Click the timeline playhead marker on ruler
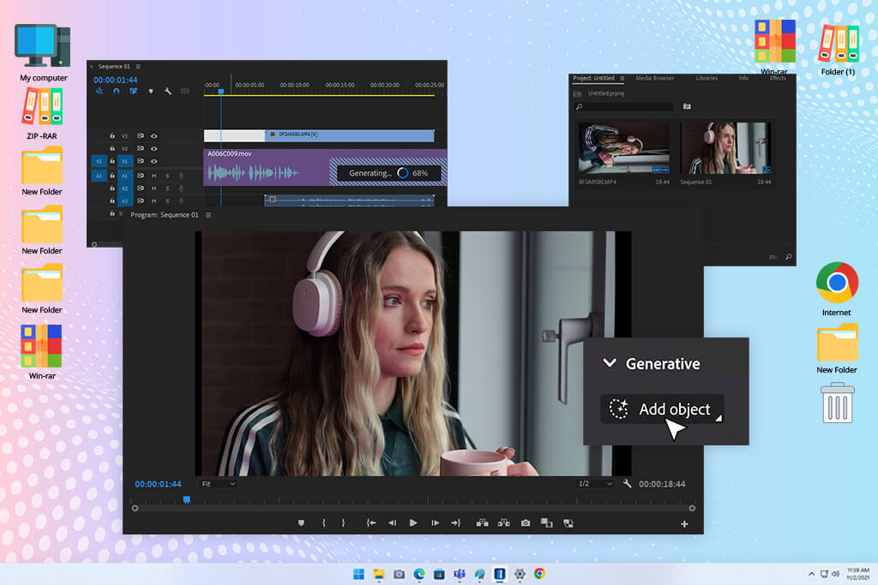The width and height of the screenshot is (878, 585). pyautogui.click(x=221, y=91)
